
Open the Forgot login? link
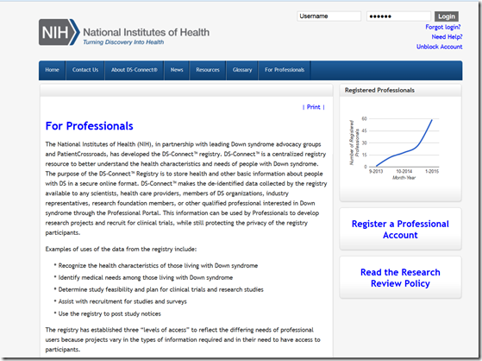(443, 27)
